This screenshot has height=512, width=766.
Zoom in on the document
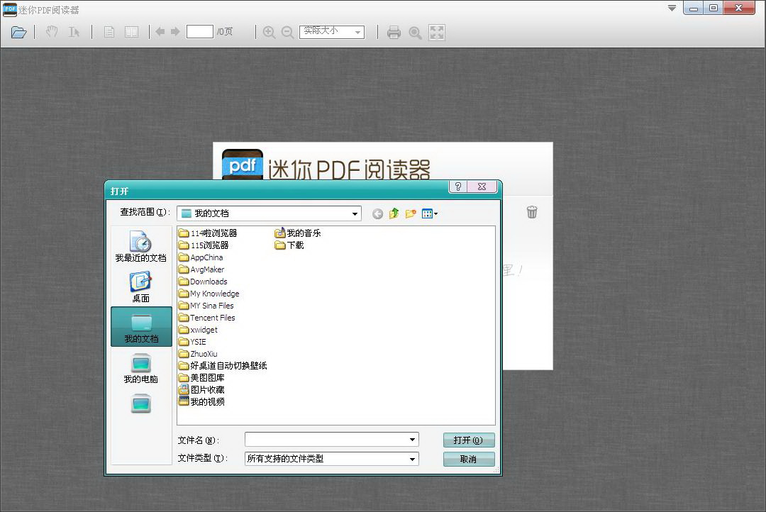pyautogui.click(x=270, y=31)
